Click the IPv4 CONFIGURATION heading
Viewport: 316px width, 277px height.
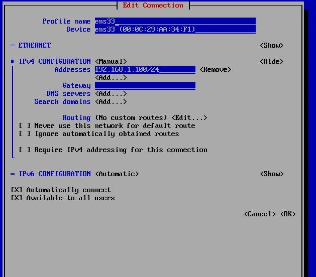[55, 61]
